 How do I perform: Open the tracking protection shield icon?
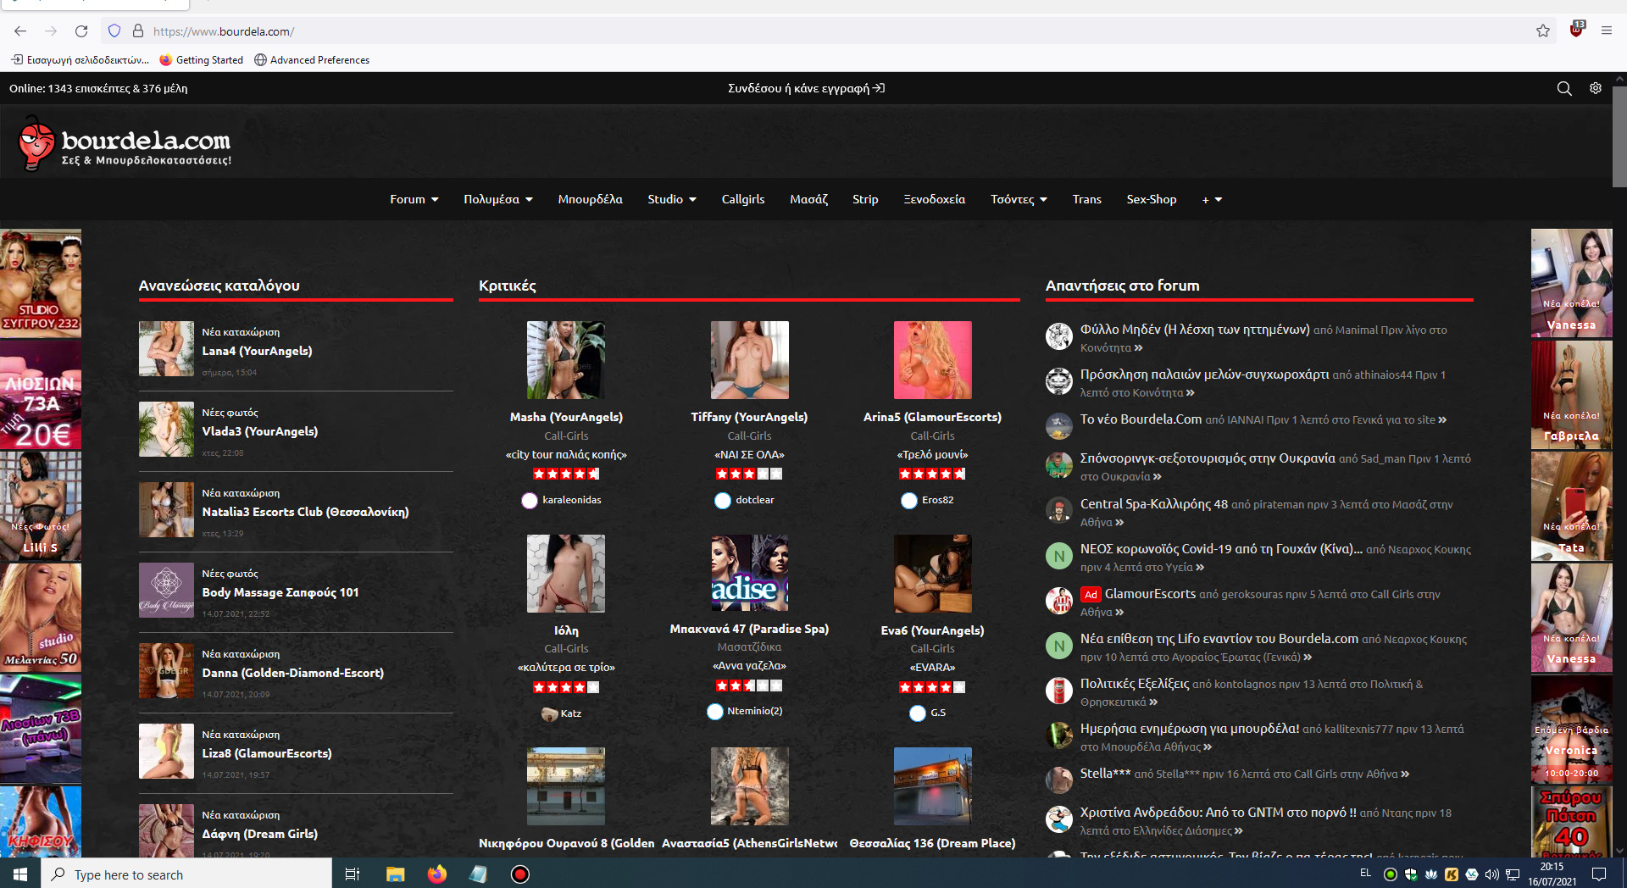point(114,31)
